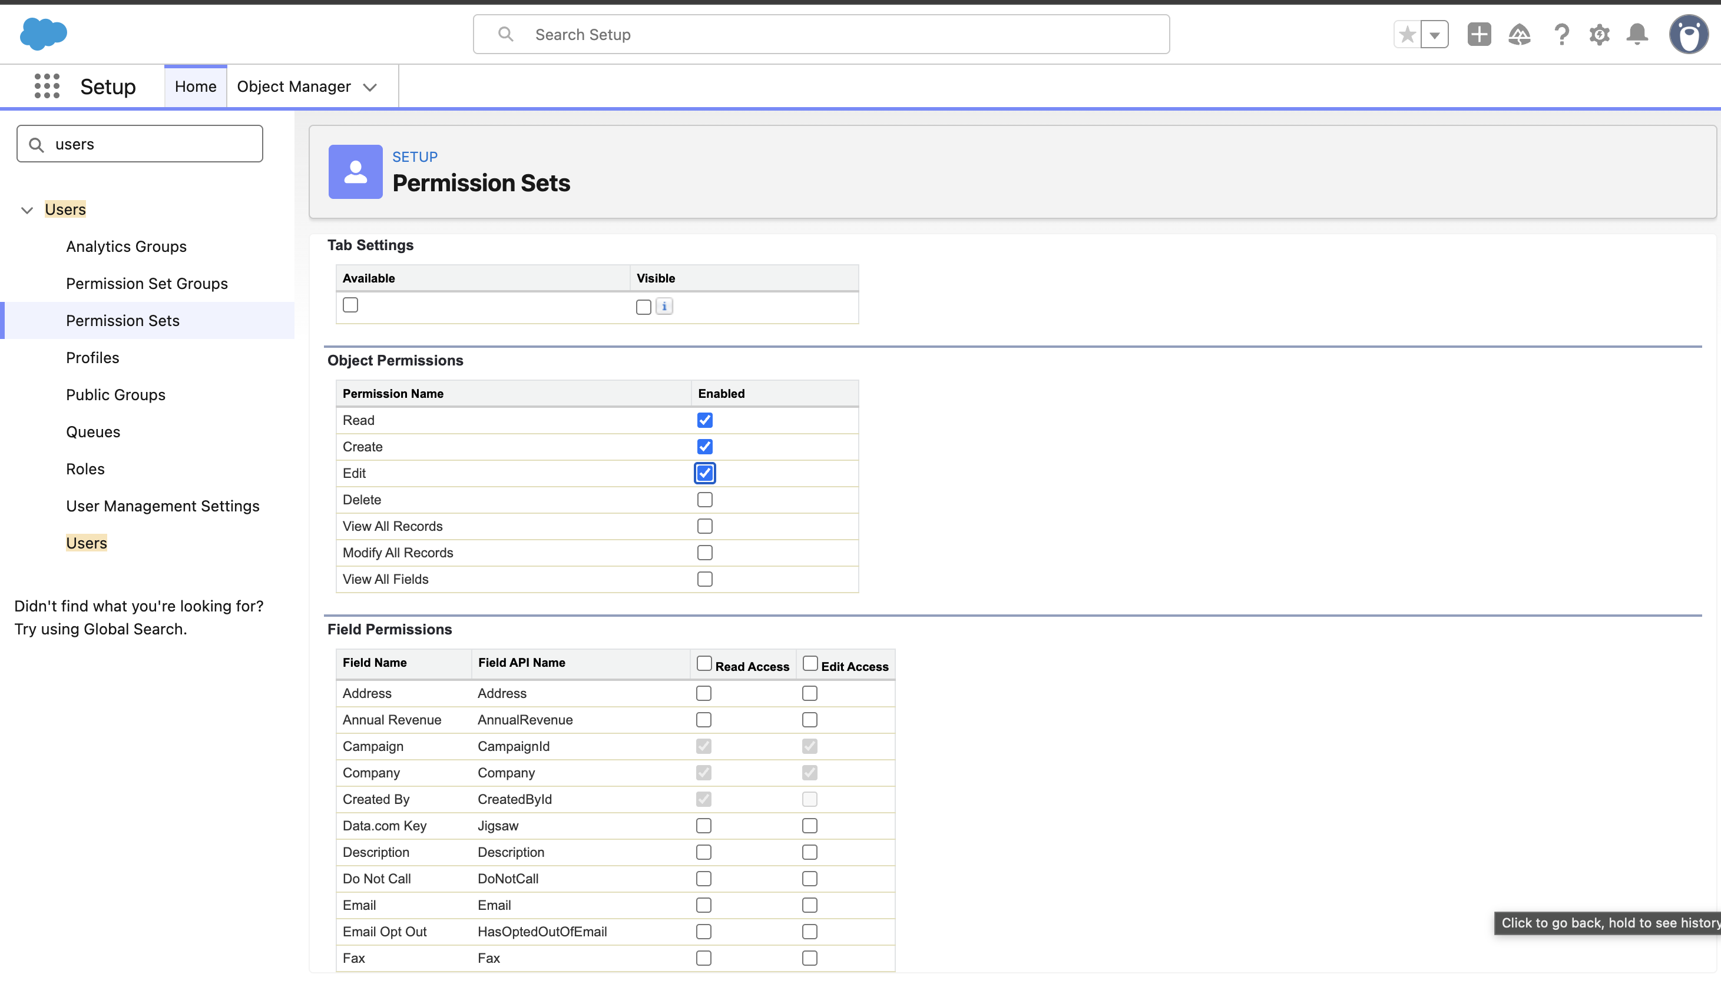Image resolution: width=1721 pixels, height=984 pixels.
Task: Check the Read Access select-all header checkbox
Action: (x=704, y=664)
